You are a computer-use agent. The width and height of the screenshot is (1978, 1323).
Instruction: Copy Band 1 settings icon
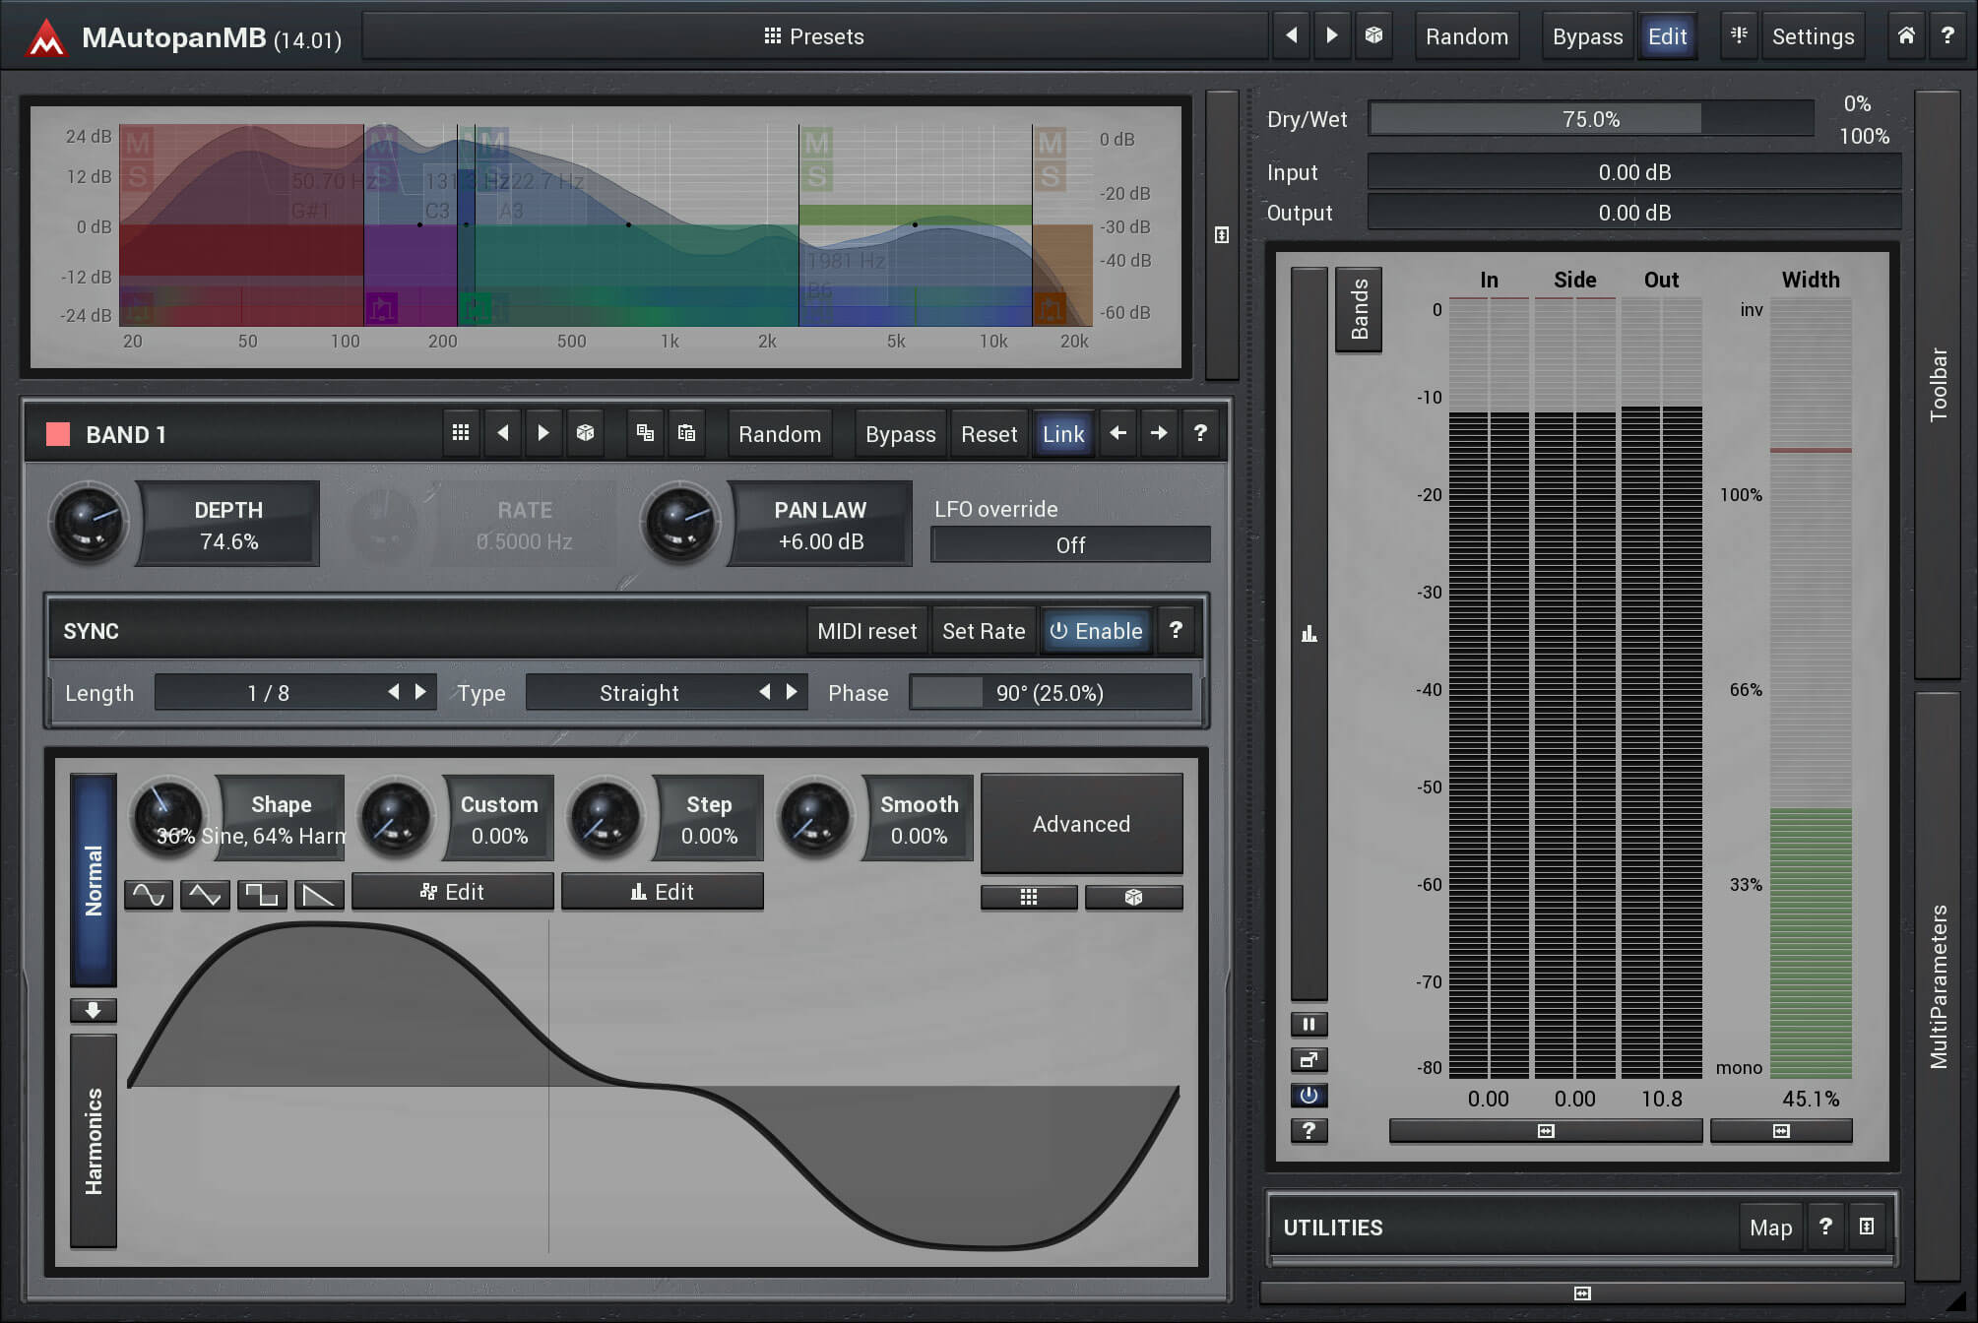click(x=645, y=433)
